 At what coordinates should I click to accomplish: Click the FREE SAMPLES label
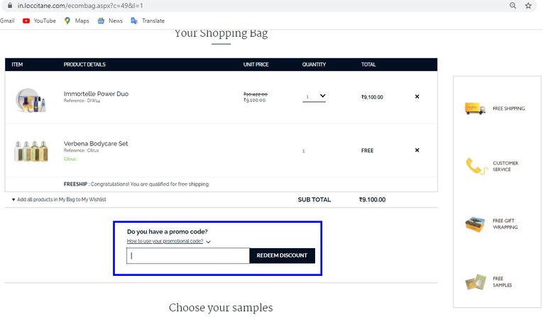coord(502,282)
